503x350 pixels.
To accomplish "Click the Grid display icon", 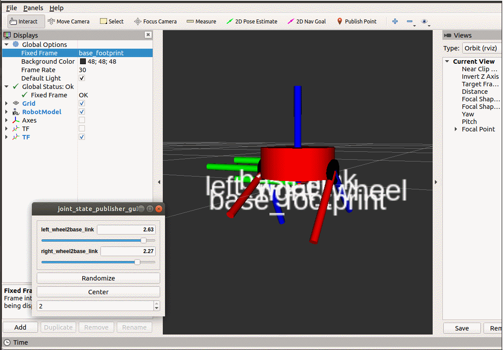I will [x=16, y=103].
